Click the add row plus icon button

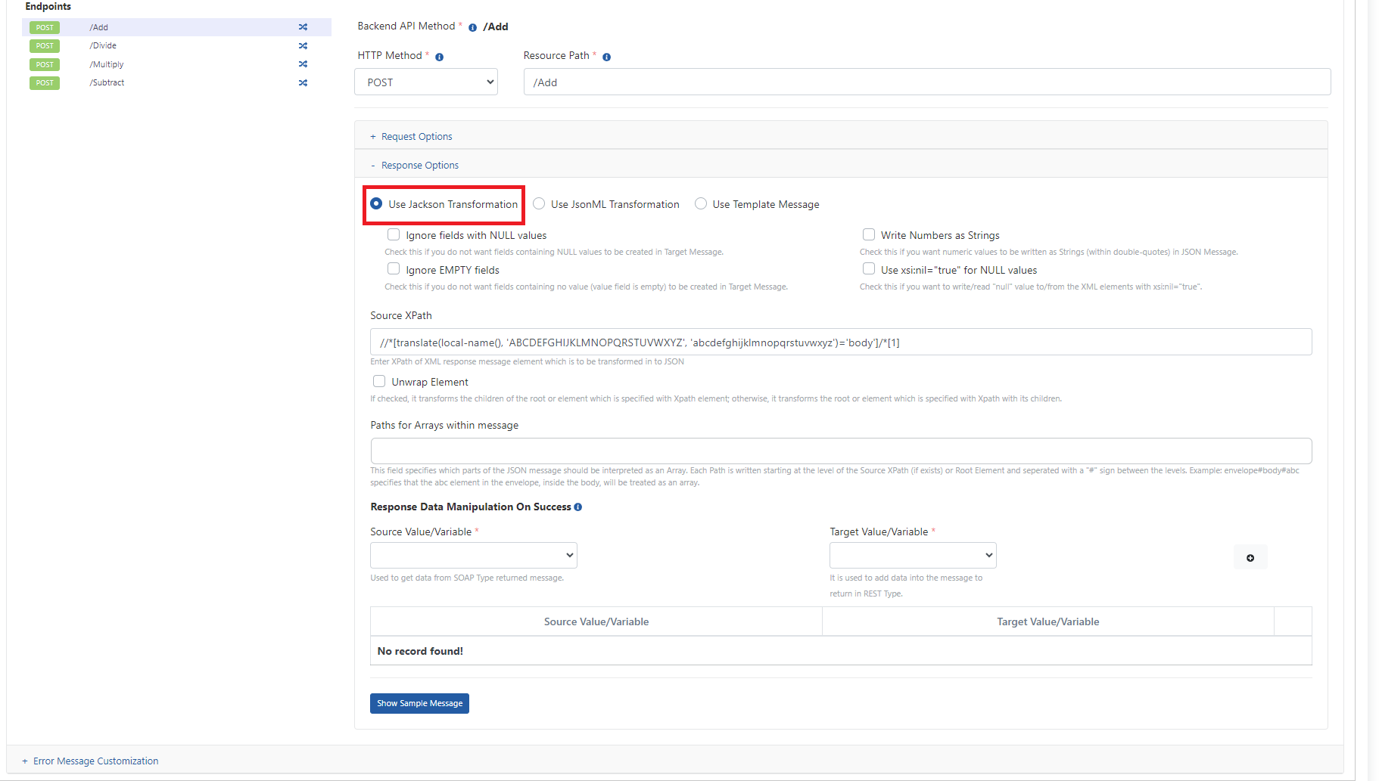[x=1250, y=558]
